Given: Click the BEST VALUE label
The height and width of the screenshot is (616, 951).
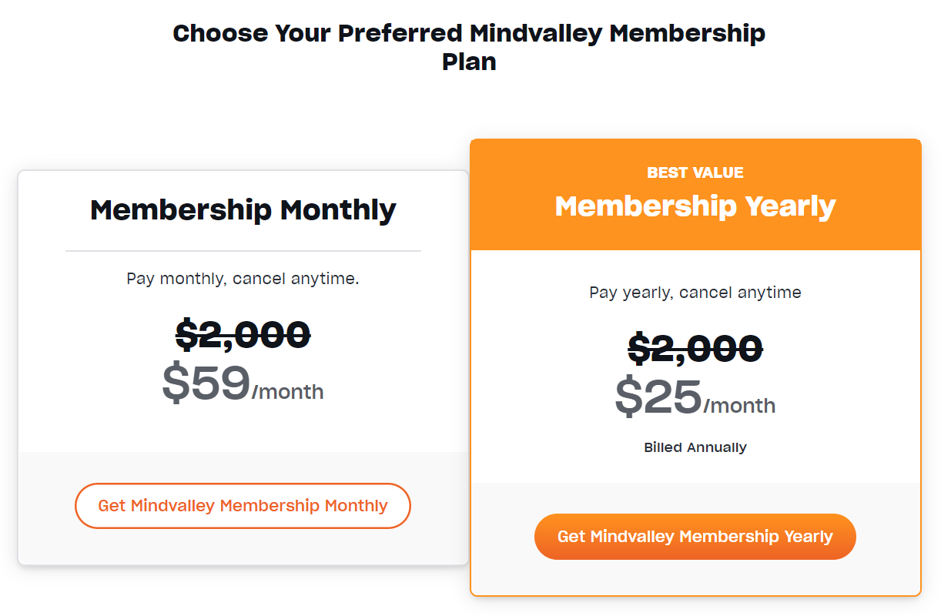Looking at the screenshot, I should point(695,172).
